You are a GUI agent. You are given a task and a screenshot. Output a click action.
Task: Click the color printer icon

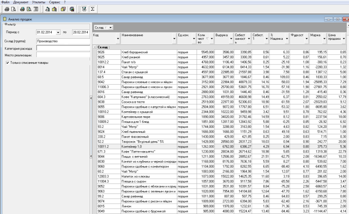pos(22,9)
